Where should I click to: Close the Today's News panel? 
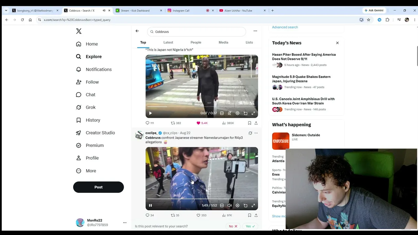(337, 43)
